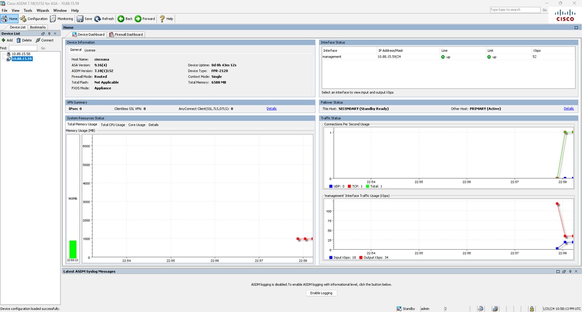Click the green Back arrow button
This screenshot has height=312, width=582.
(125, 19)
